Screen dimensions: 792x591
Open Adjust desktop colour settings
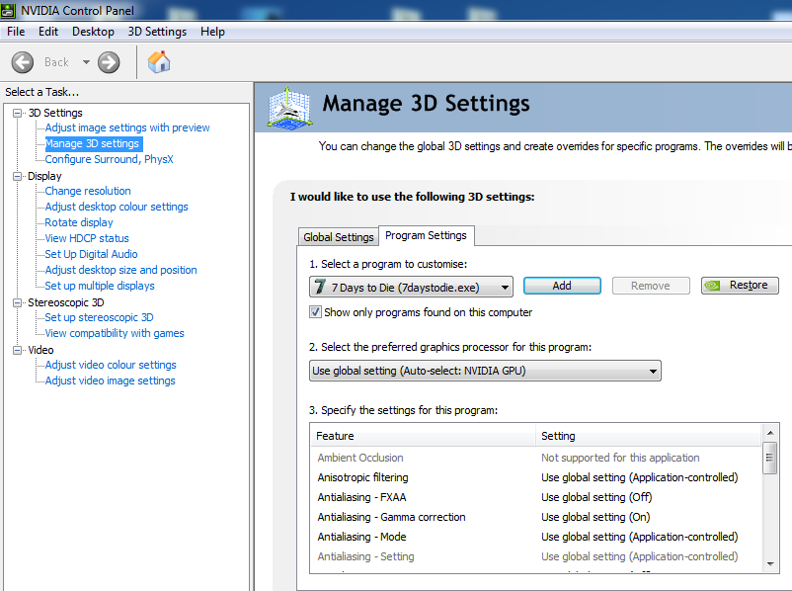tap(117, 207)
